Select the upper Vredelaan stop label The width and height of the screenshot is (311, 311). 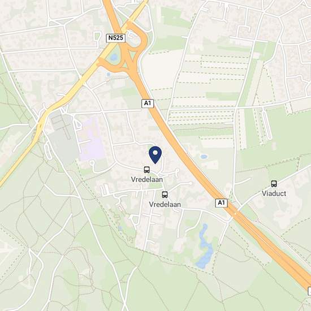(147, 179)
